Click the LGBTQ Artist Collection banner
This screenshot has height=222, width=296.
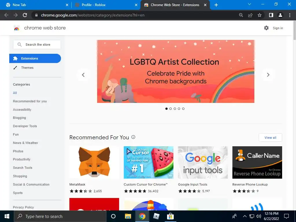click(175, 71)
